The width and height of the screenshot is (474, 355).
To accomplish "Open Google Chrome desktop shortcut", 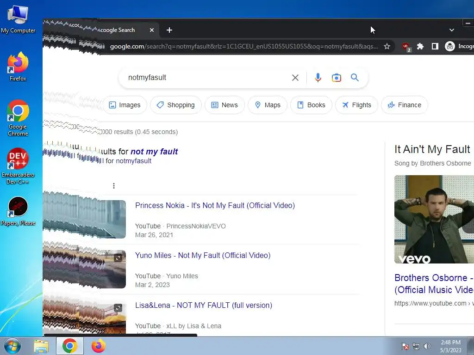I will click(x=18, y=118).
